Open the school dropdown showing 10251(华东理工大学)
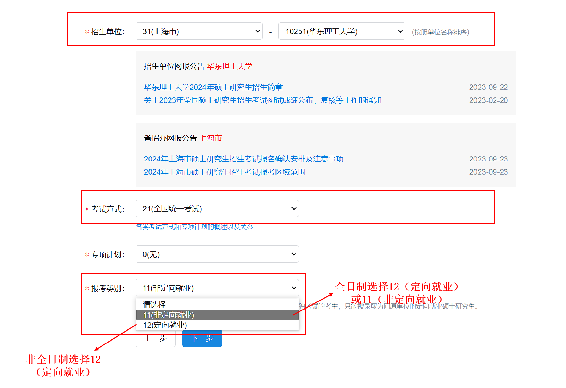Image resolution: width=566 pixels, height=388 pixels. click(x=341, y=31)
